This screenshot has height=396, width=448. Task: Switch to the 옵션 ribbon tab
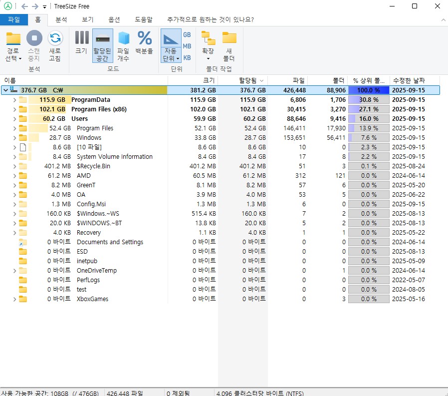(x=114, y=20)
